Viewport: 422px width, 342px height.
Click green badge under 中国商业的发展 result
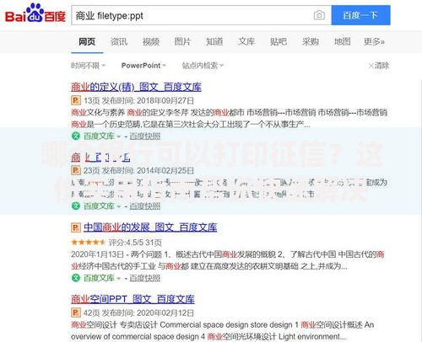click(x=76, y=278)
